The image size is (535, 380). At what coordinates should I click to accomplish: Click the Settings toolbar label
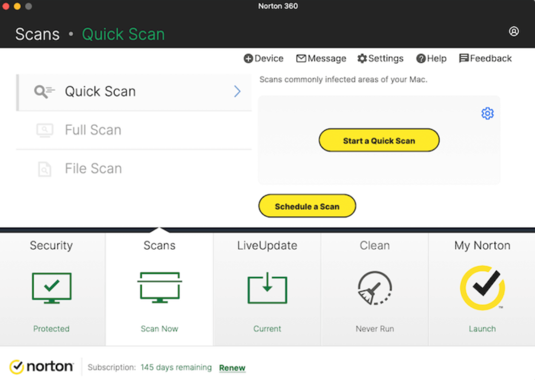[x=386, y=59]
